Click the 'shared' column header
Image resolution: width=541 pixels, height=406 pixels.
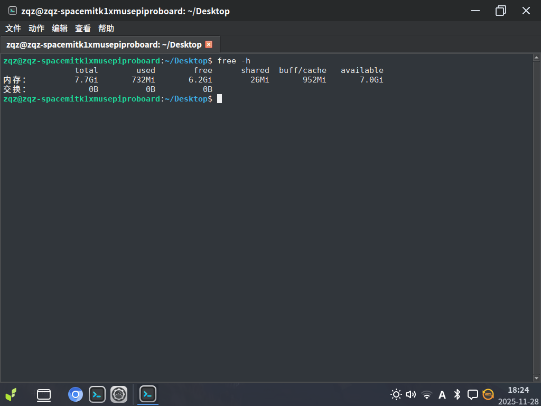coord(255,70)
